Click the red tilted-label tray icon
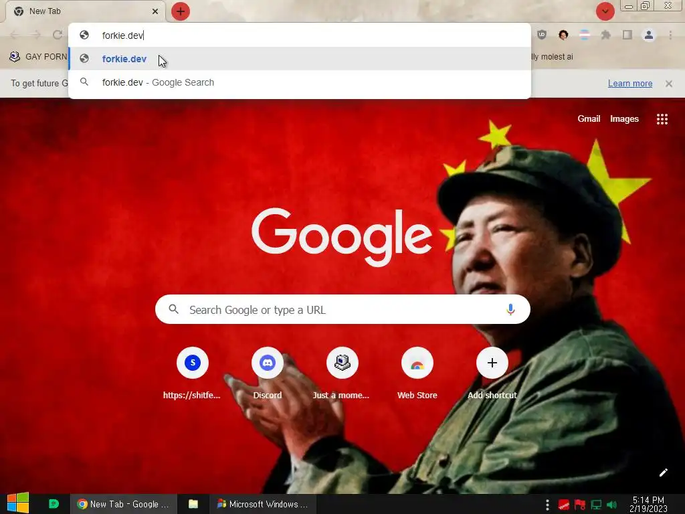 [x=563, y=505]
